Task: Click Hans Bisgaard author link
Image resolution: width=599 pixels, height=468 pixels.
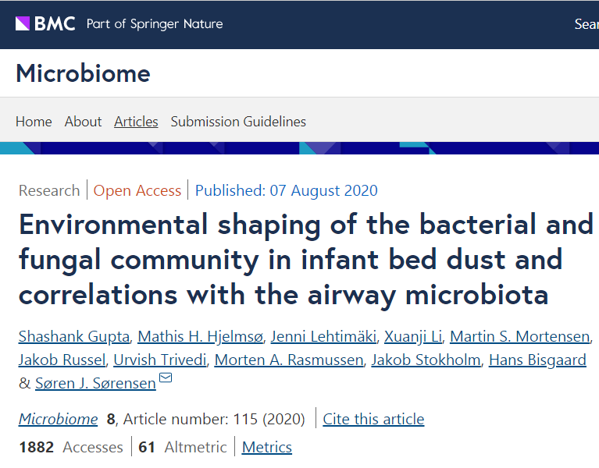Action: tap(537, 360)
